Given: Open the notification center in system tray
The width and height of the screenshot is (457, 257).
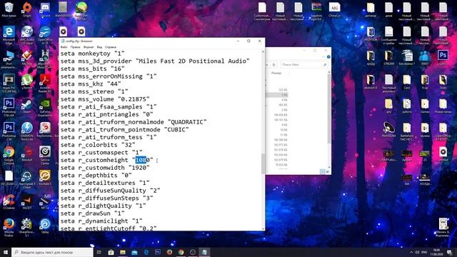Looking at the screenshot, I should 450,252.
